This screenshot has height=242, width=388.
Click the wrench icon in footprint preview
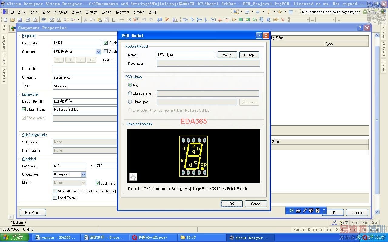point(133,177)
